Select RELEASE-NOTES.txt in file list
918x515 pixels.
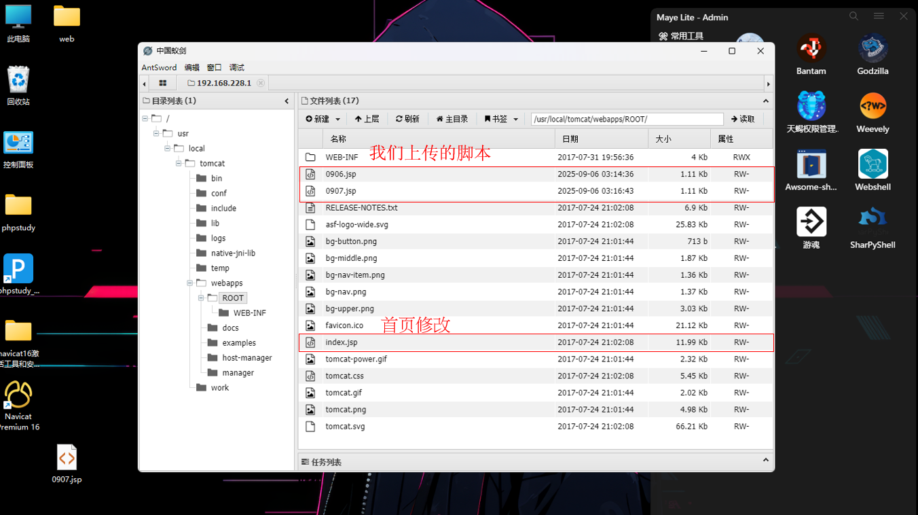click(536, 208)
